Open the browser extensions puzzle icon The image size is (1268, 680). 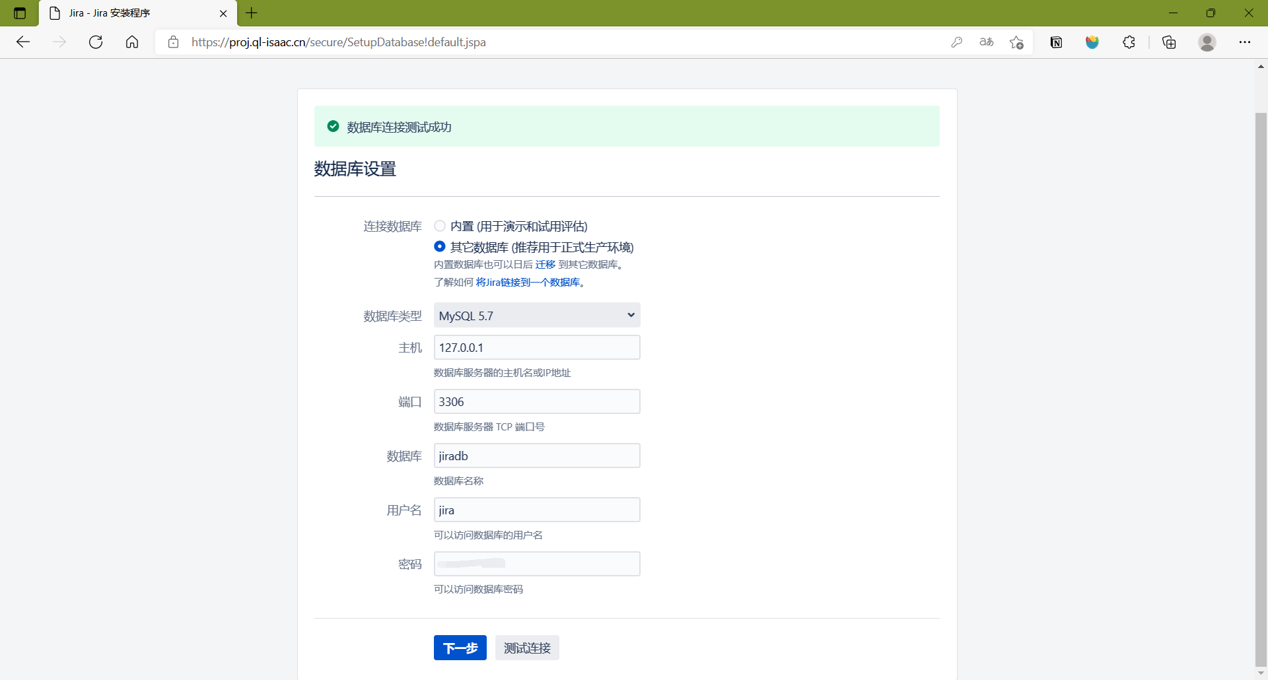click(x=1129, y=42)
